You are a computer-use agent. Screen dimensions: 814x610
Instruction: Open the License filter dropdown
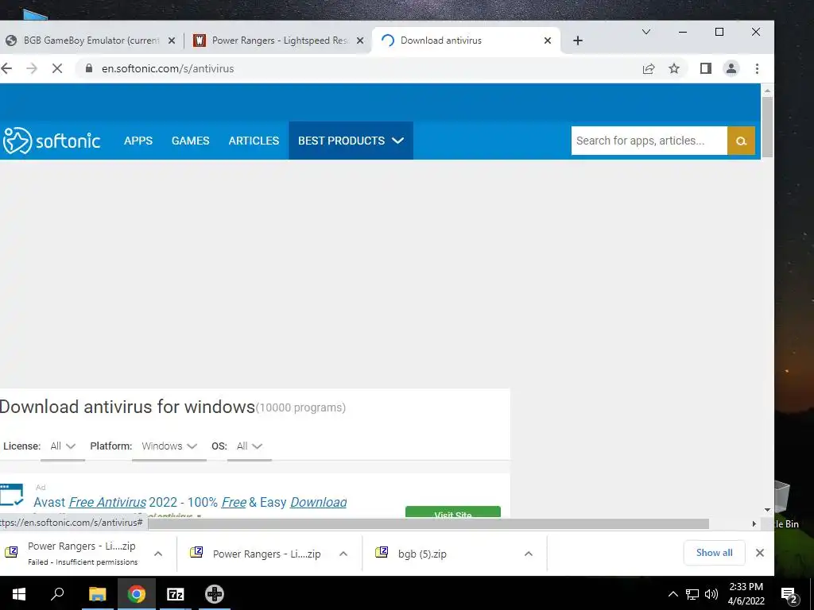coord(63,446)
